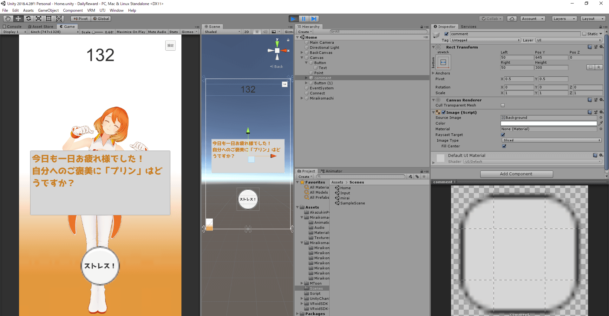This screenshot has width=609, height=316.
Task: Open the GameObject menu
Action: (48, 10)
